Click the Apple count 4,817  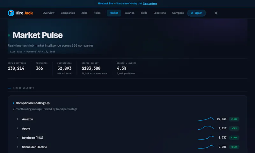click(x=222, y=128)
